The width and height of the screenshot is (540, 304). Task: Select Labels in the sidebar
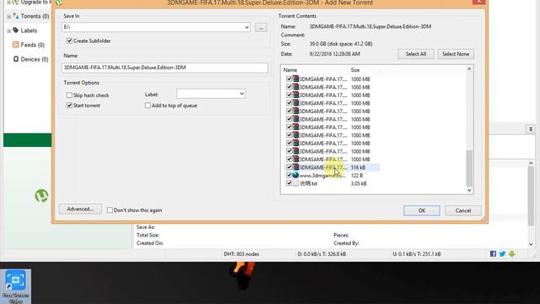click(x=29, y=30)
